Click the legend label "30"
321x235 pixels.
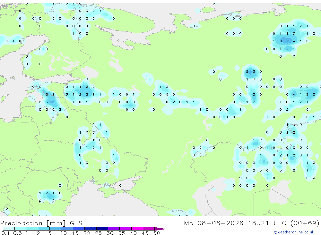coord(110,233)
